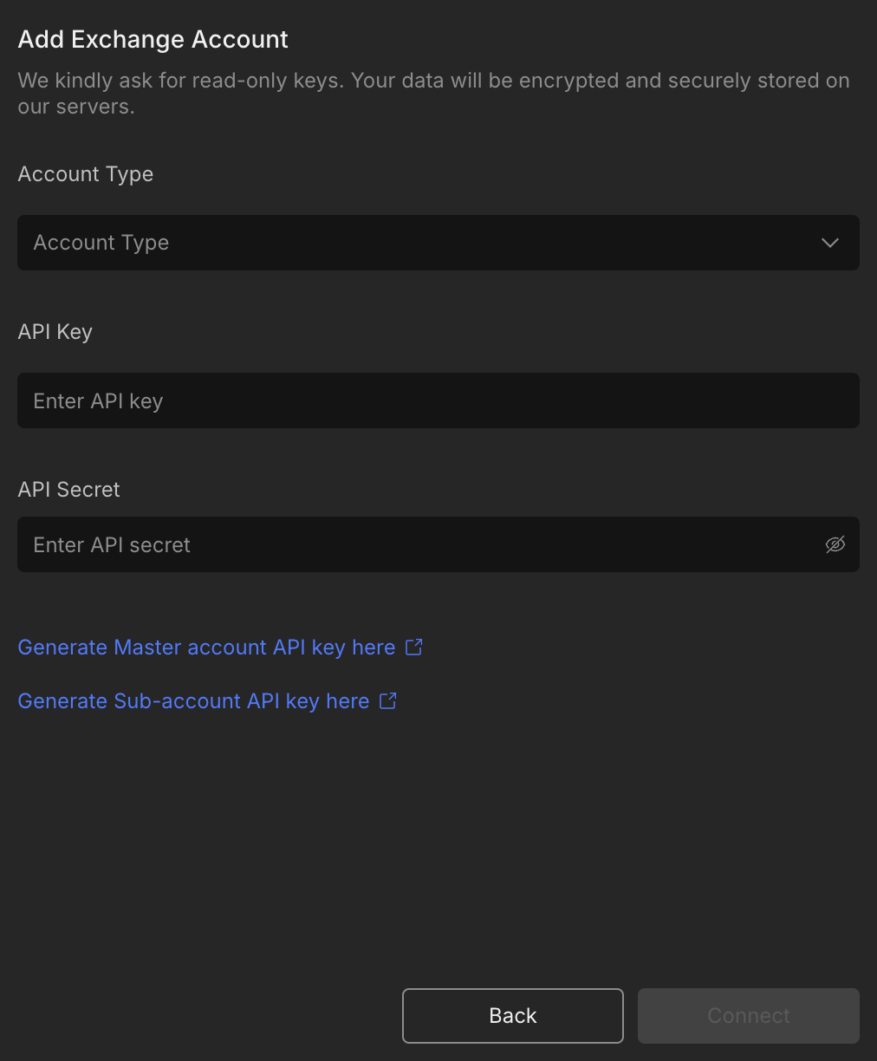This screenshot has height=1061, width=877.
Task: Click empty right side of API Key field
Action: (x=693, y=400)
